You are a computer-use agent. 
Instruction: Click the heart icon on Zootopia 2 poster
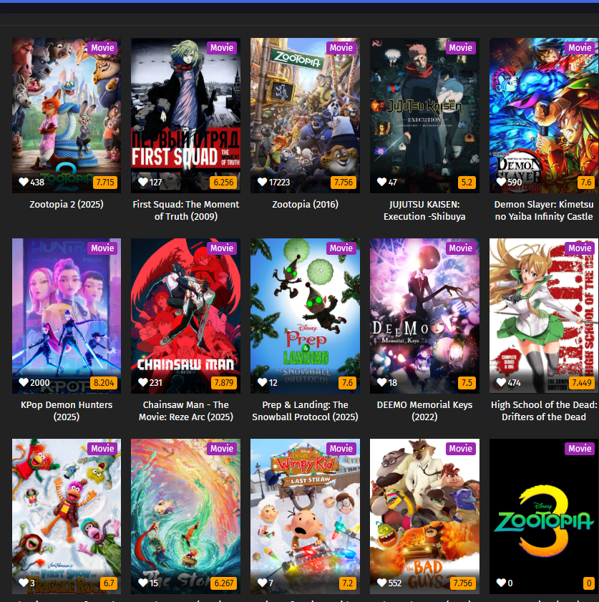pos(24,182)
